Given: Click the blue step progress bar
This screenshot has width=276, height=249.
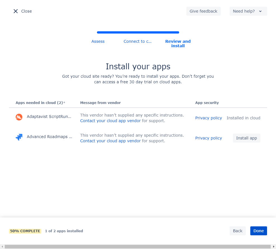Looking at the screenshot, I should [x=138, y=32].
